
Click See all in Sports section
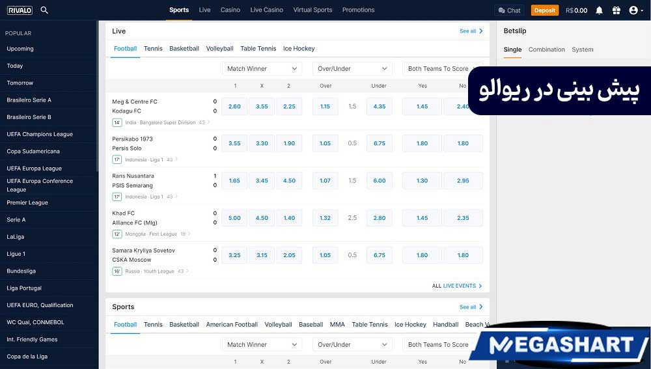471,307
